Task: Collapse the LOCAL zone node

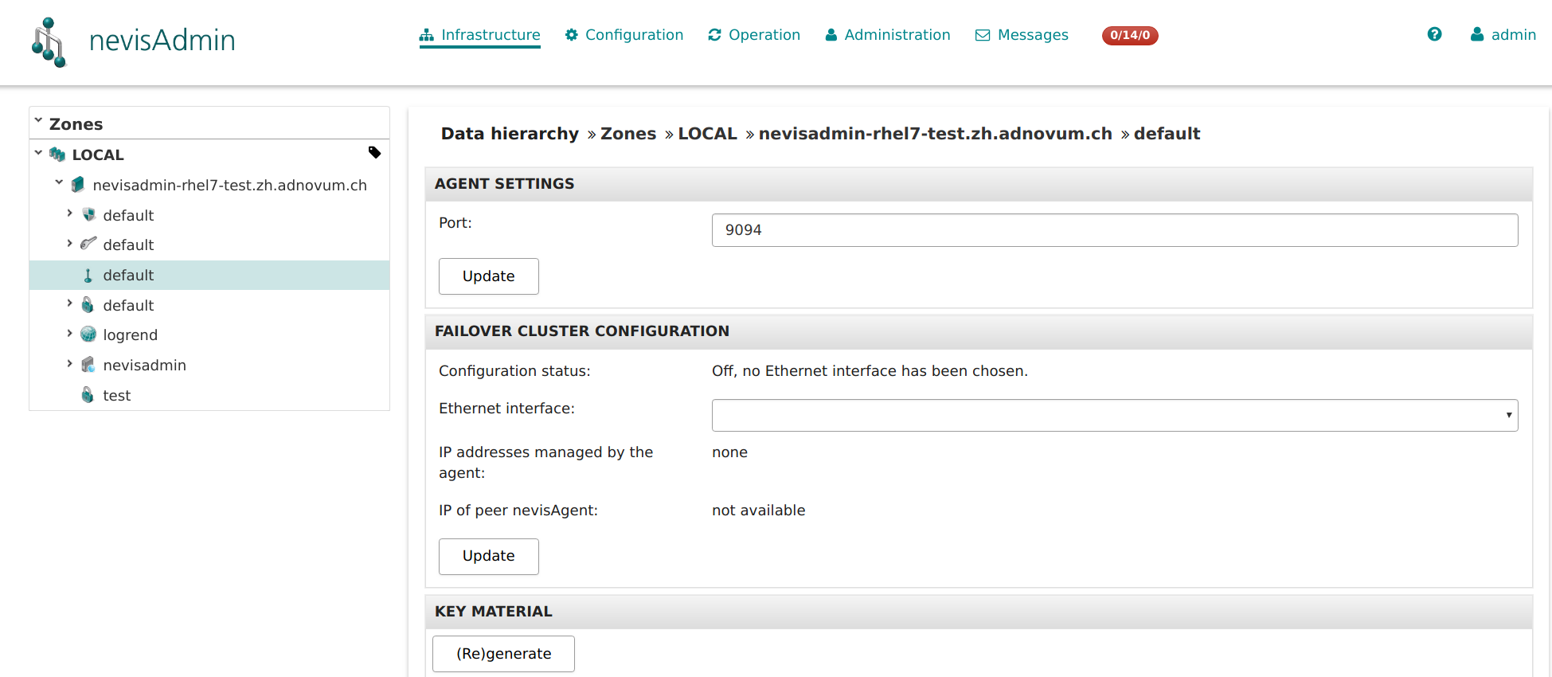Action: click(x=38, y=152)
